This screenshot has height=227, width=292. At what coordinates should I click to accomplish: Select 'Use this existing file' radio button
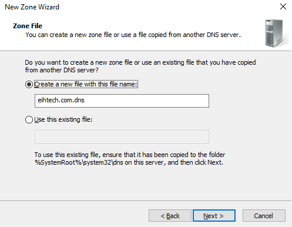(x=29, y=119)
